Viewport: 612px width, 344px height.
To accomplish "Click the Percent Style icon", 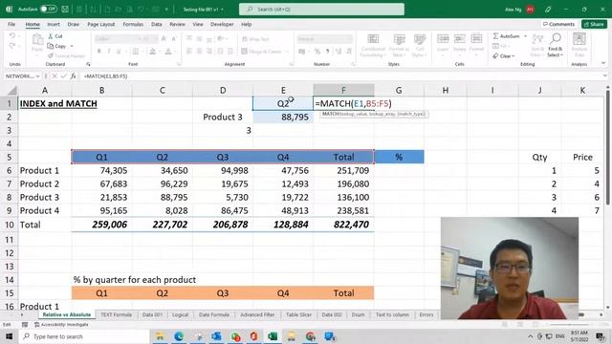I will point(317,51).
